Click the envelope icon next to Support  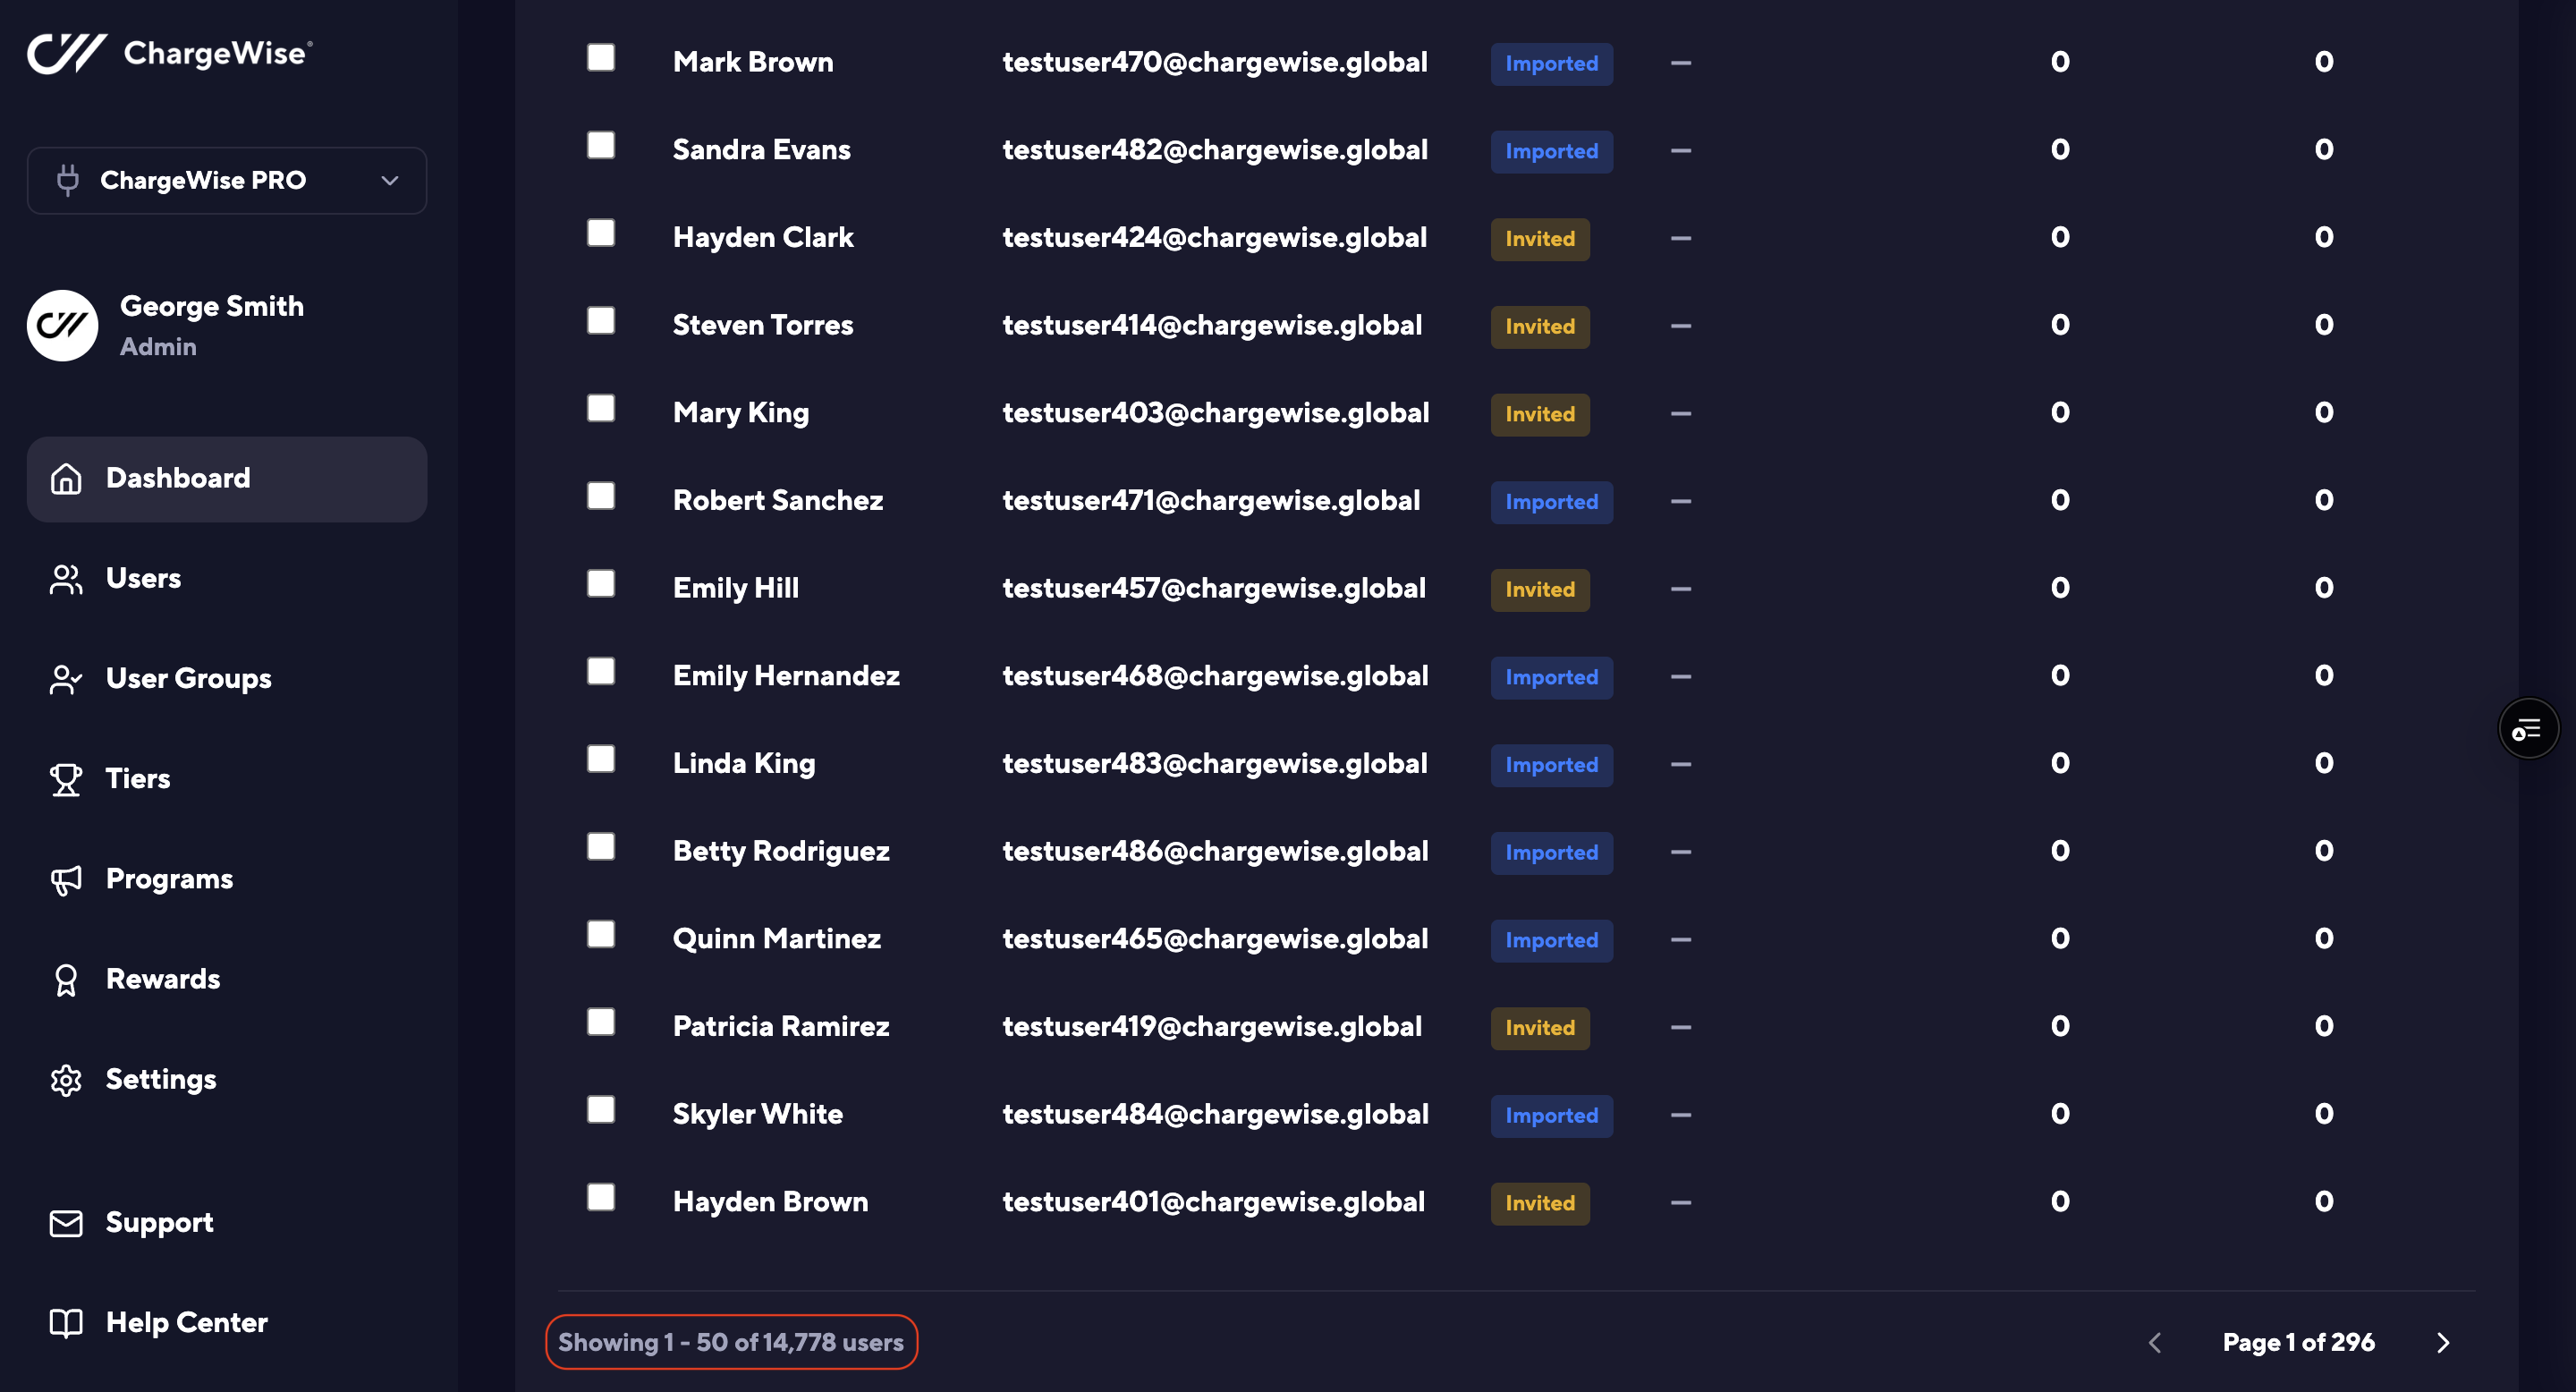[66, 1222]
